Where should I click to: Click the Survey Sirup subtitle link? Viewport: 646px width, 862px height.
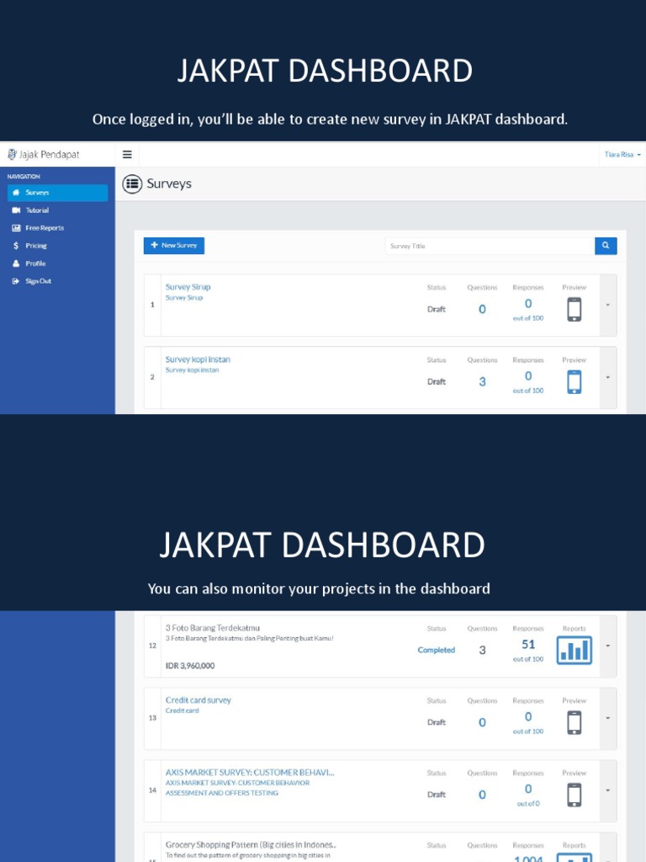pyautogui.click(x=184, y=297)
